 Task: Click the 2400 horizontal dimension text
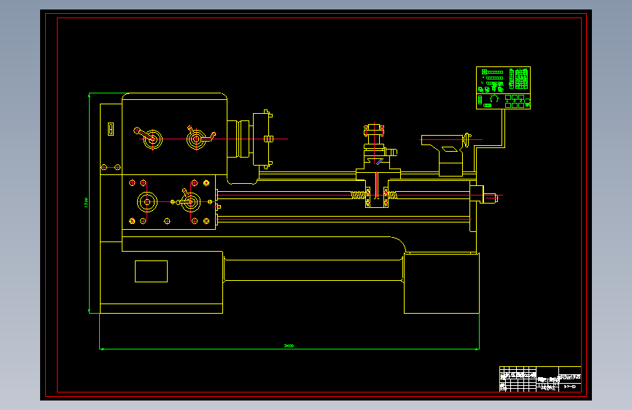[289, 346]
